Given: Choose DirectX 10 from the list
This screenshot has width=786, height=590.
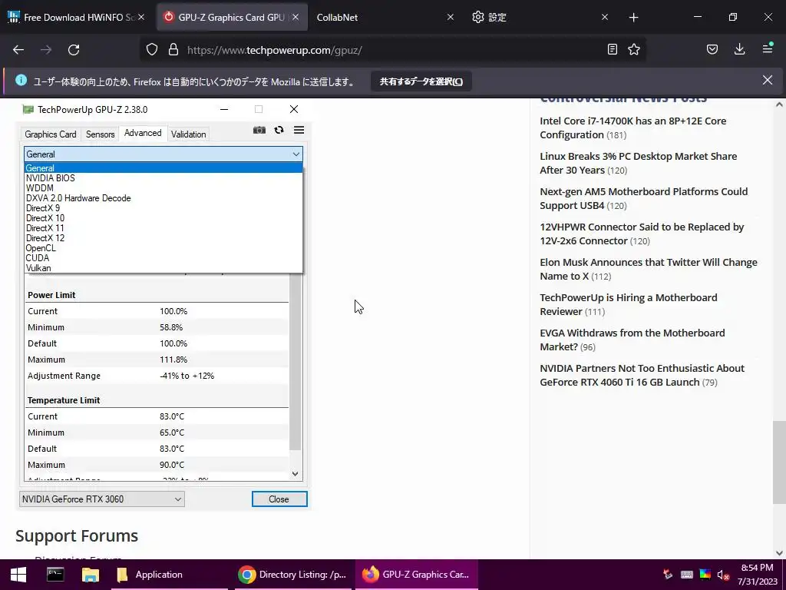Looking at the screenshot, I should tap(163, 218).
